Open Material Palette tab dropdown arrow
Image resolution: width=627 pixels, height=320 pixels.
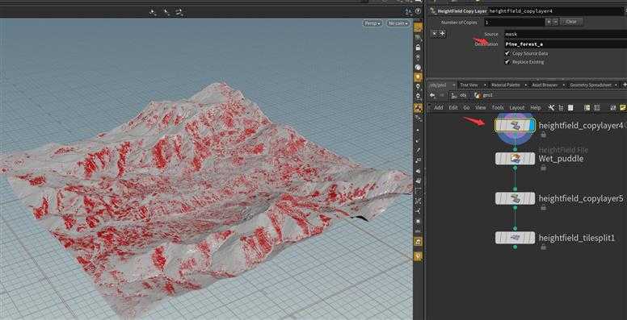point(526,85)
